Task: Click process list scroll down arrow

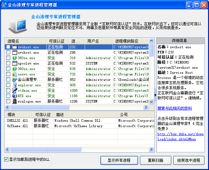Action: click(151, 102)
